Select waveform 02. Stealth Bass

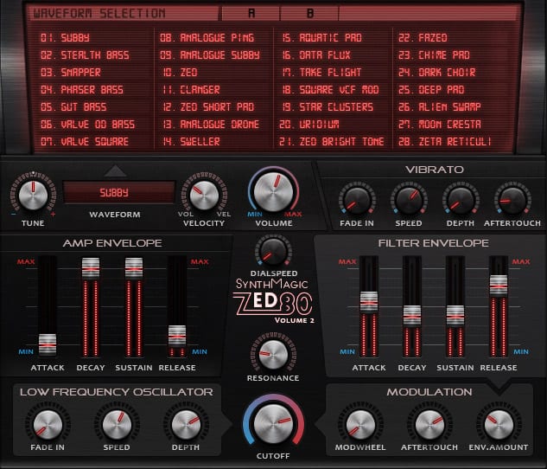[85, 55]
